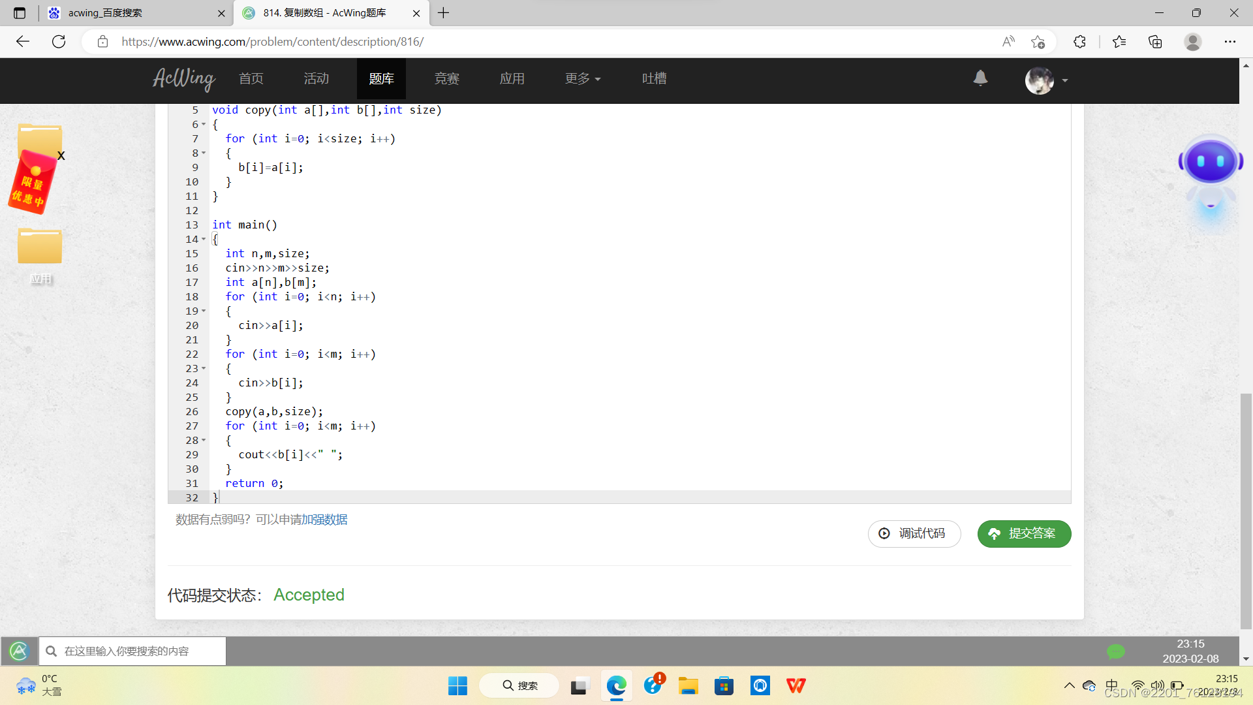1253x705 pixels.
Task: Open the Windows Start menu
Action: 457,685
